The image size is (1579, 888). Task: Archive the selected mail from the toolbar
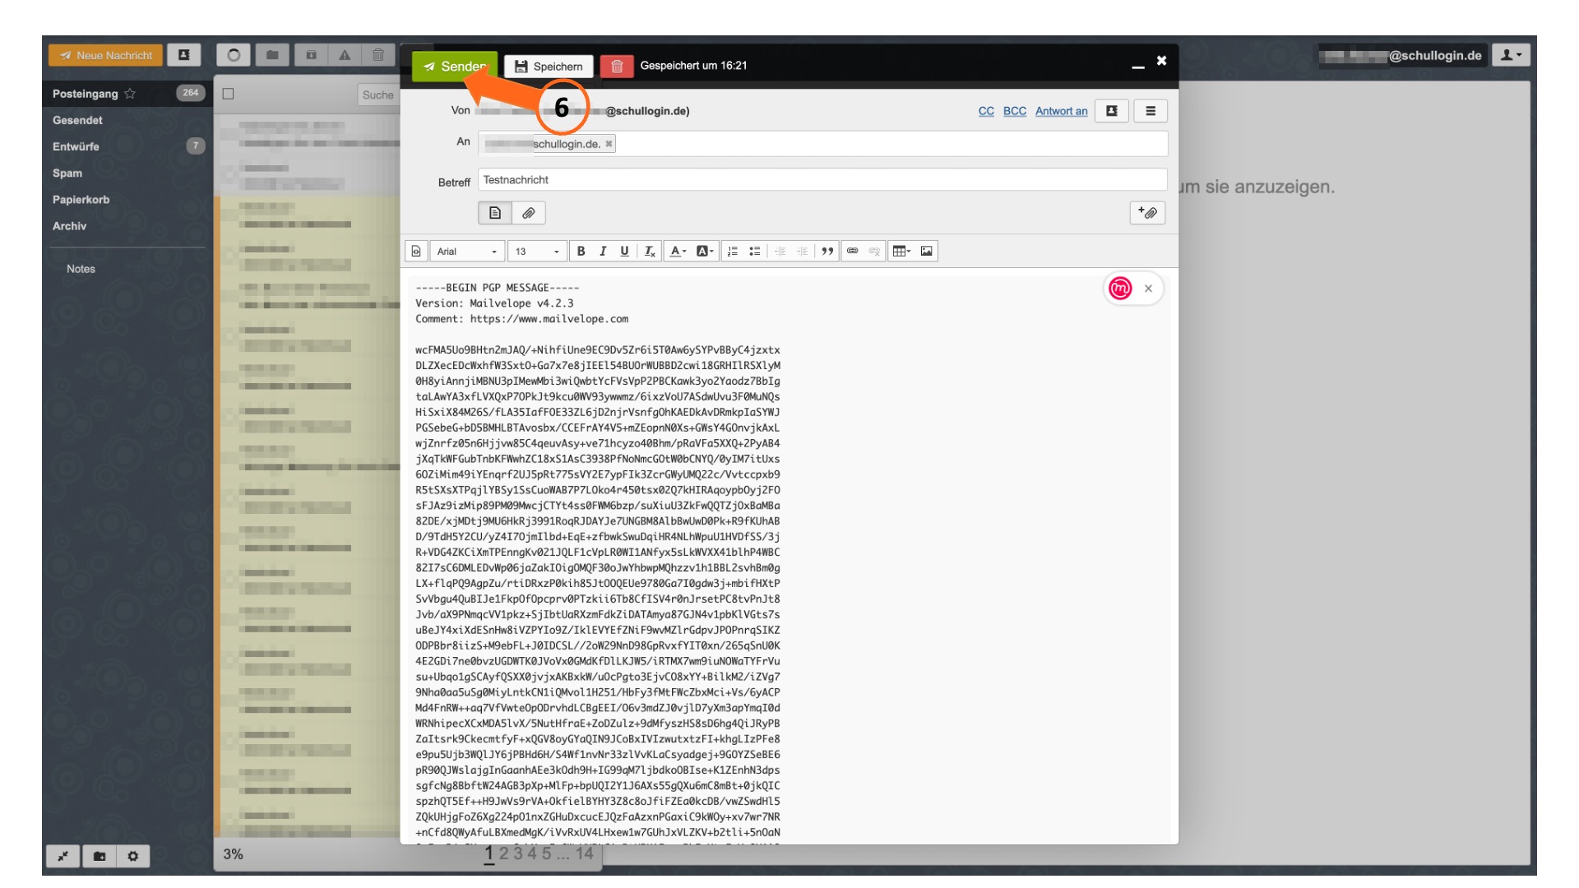click(x=311, y=55)
